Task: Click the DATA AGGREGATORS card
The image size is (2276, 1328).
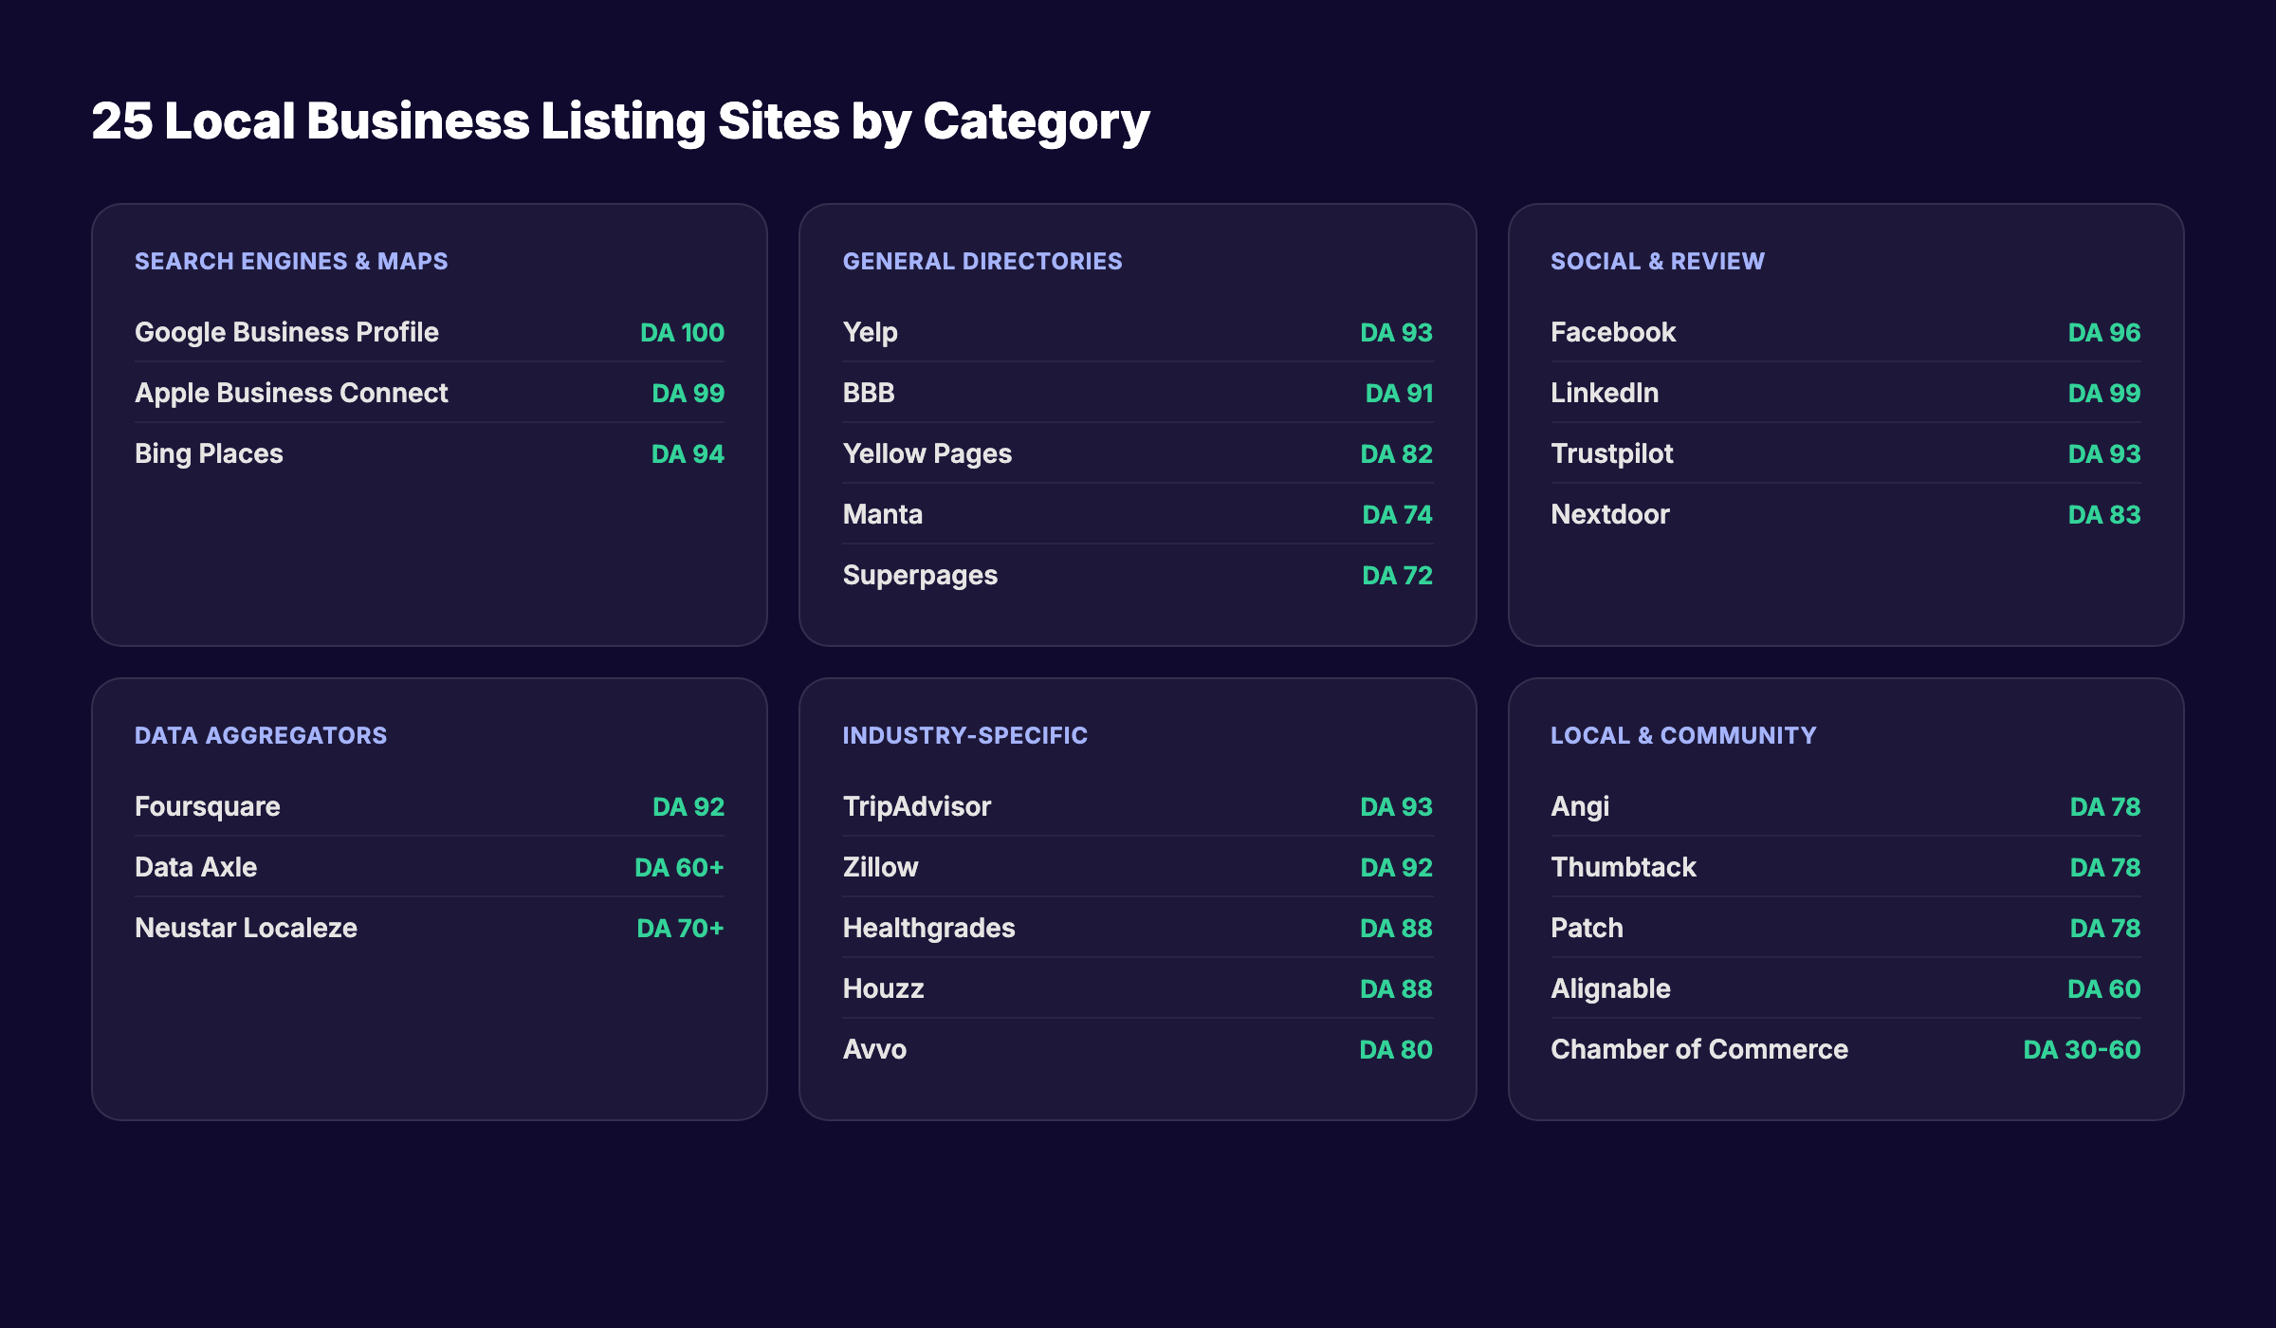Action: pyautogui.click(x=260, y=734)
